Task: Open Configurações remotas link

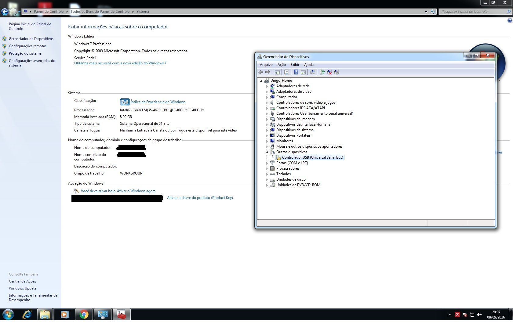Action: [x=27, y=46]
